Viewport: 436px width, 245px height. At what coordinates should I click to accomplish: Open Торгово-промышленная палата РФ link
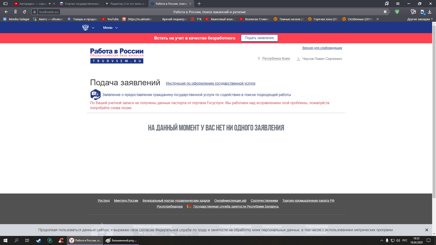(308, 200)
